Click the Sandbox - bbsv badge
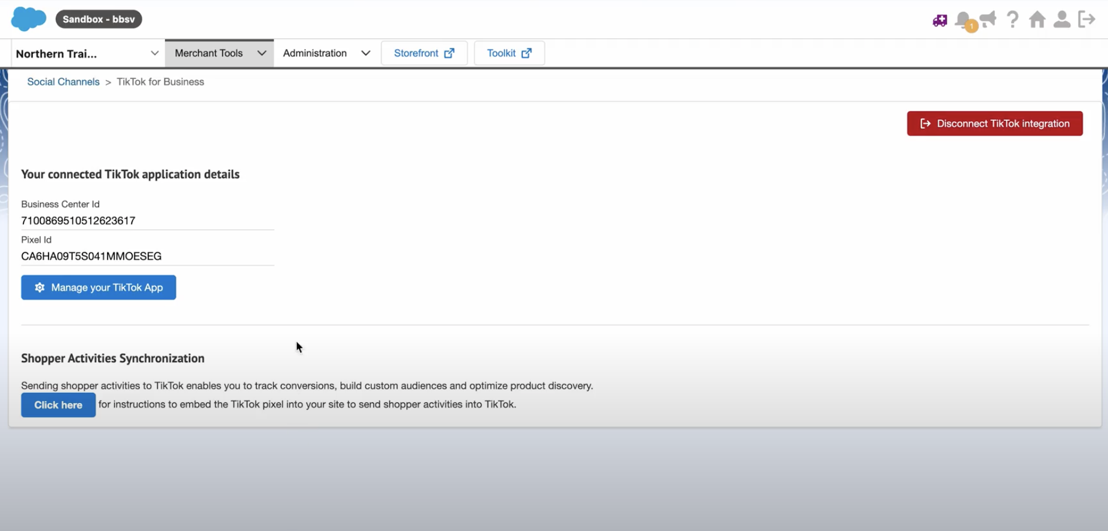 click(99, 19)
